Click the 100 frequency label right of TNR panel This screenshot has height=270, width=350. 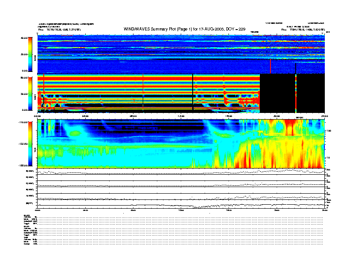(329, 131)
